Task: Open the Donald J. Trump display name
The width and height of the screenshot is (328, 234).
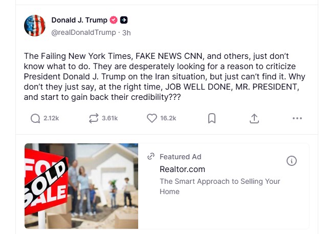Action: pos(79,20)
